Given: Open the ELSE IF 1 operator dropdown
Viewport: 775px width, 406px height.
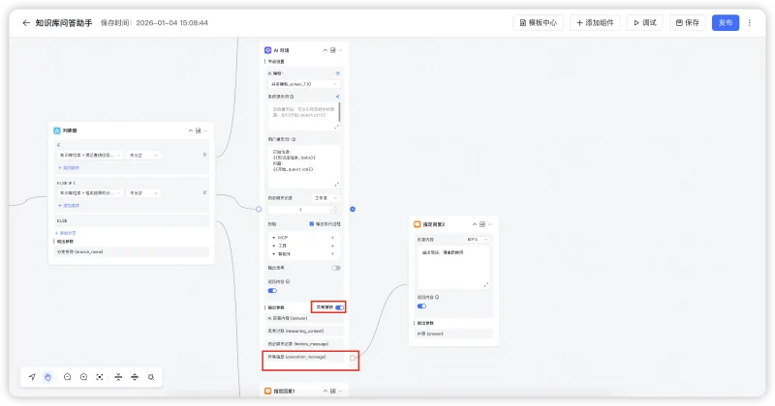Looking at the screenshot, I should (x=143, y=193).
